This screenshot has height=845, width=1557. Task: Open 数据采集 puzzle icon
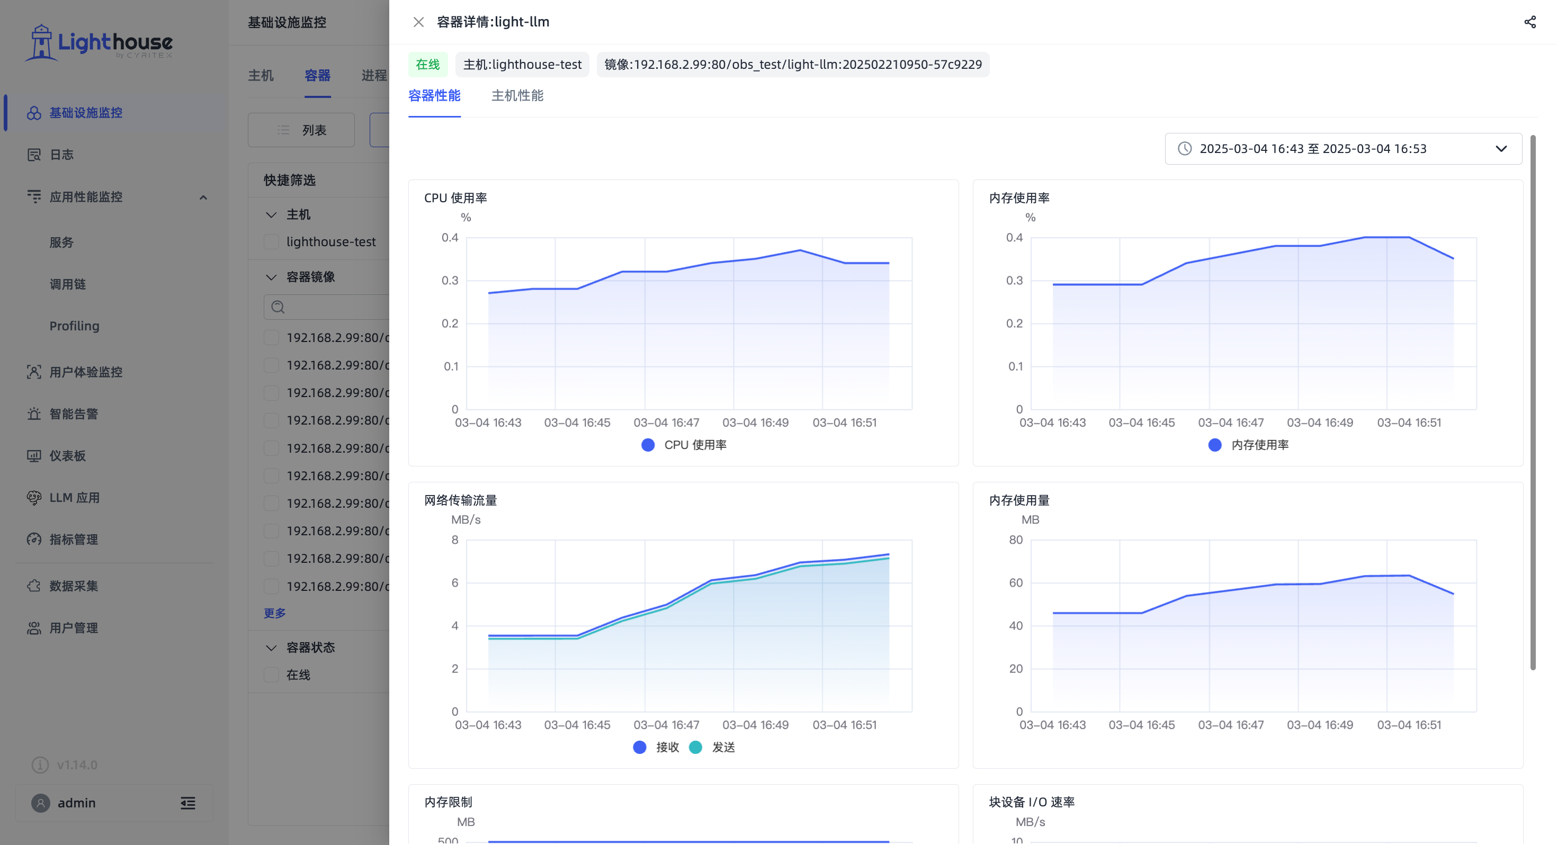click(x=34, y=586)
